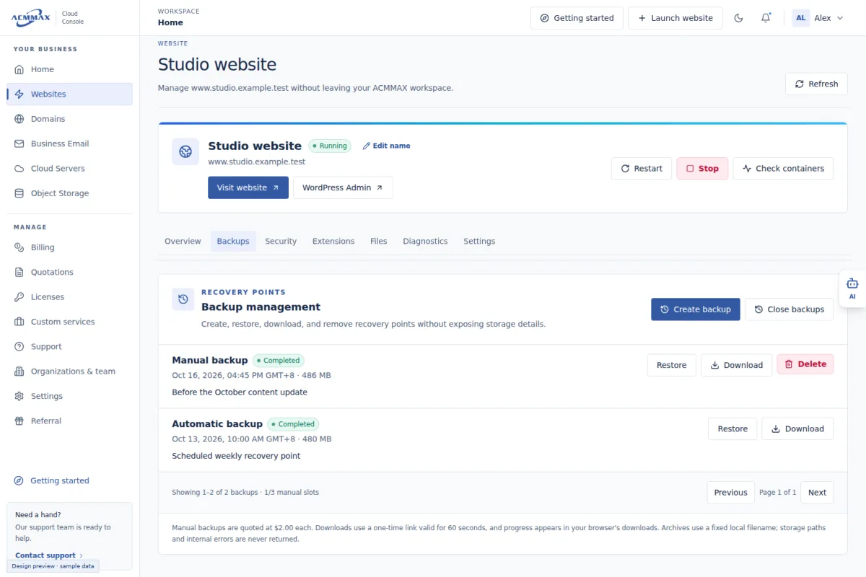Switch to the Security tab
The image size is (866, 577).
coord(281,242)
